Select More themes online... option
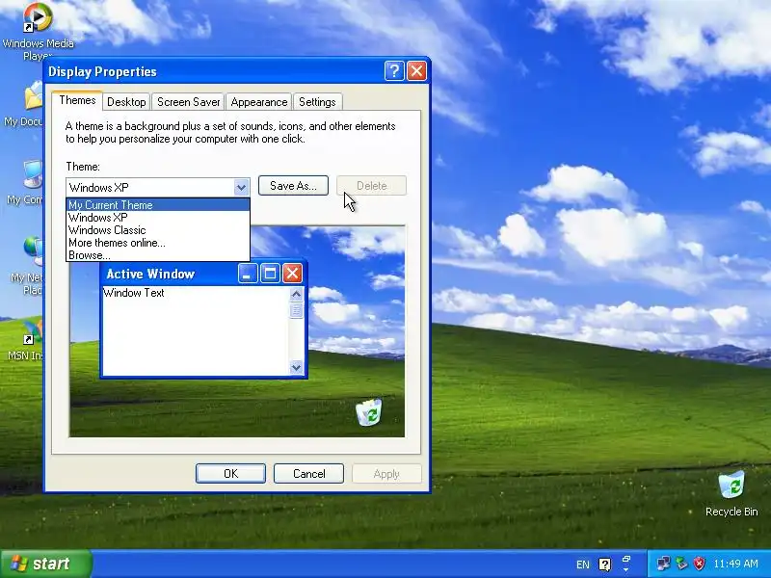The height and width of the screenshot is (578, 771). pyautogui.click(x=158, y=243)
